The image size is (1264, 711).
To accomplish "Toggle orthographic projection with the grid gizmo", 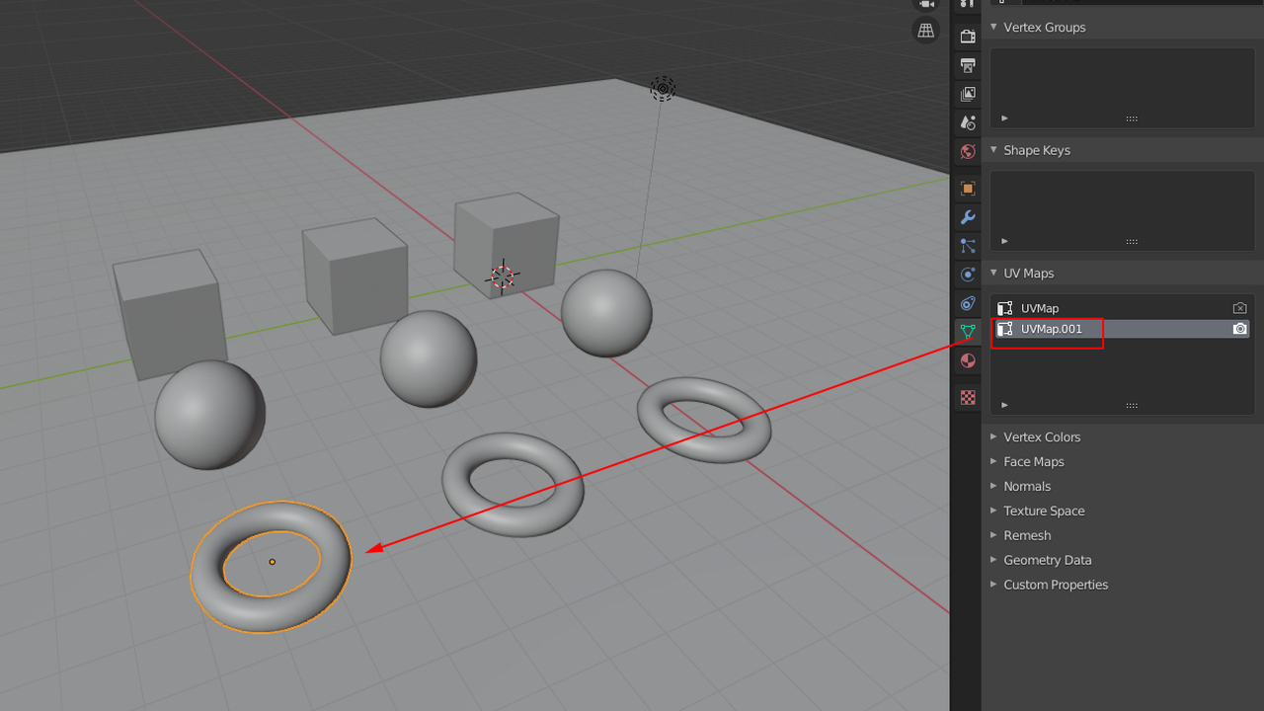I will (925, 31).
